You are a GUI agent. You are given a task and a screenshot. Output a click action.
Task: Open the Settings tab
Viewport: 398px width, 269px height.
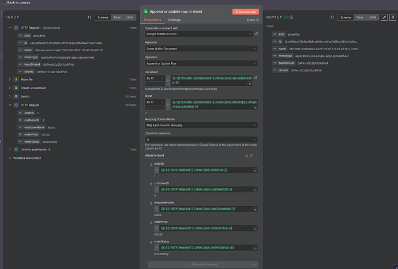174,20
